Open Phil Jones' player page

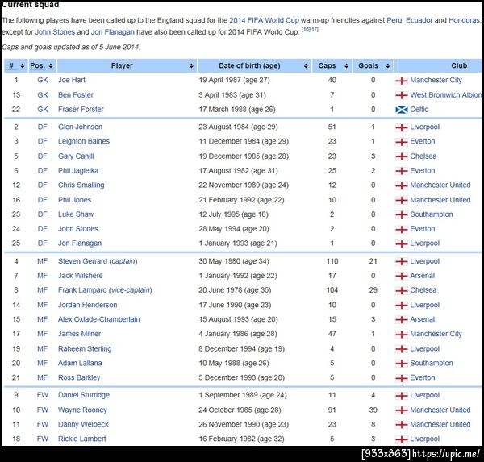[75, 200]
